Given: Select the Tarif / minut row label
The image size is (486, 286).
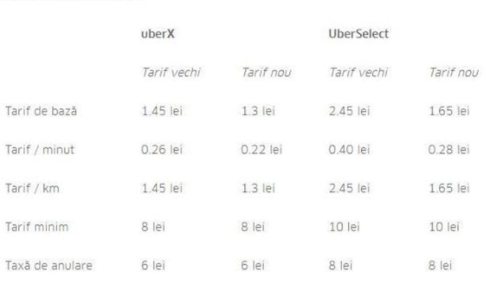Looking at the screenshot, I should [x=39, y=149].
